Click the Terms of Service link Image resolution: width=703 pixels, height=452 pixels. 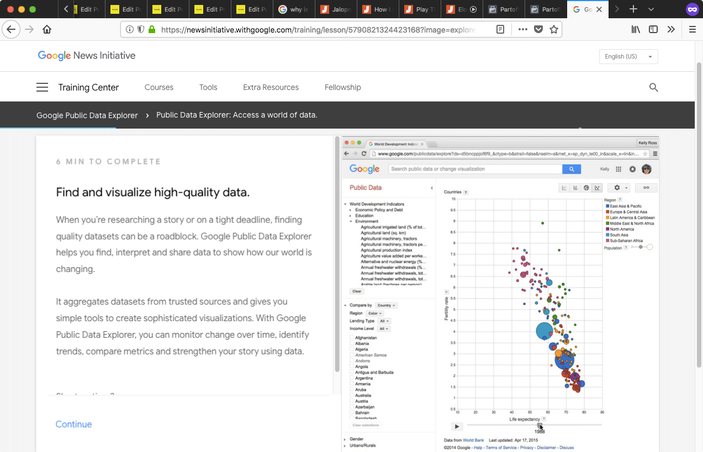[501, 448]
